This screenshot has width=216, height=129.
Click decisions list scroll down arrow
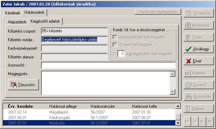tap(178, 123)
